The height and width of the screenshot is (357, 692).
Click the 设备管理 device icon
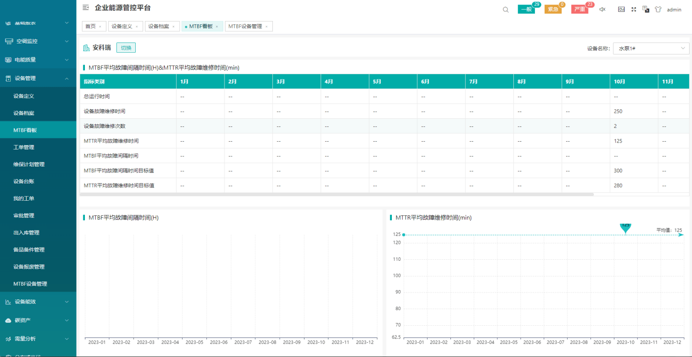(x=8, y=78)
